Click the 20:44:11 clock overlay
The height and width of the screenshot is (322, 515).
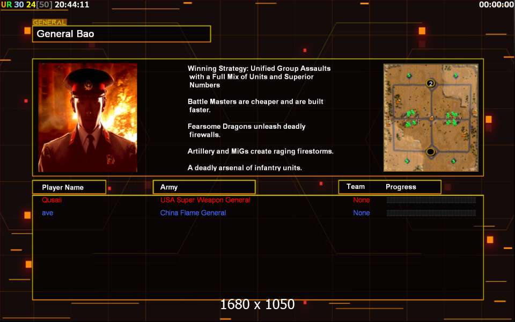point(71,5)
